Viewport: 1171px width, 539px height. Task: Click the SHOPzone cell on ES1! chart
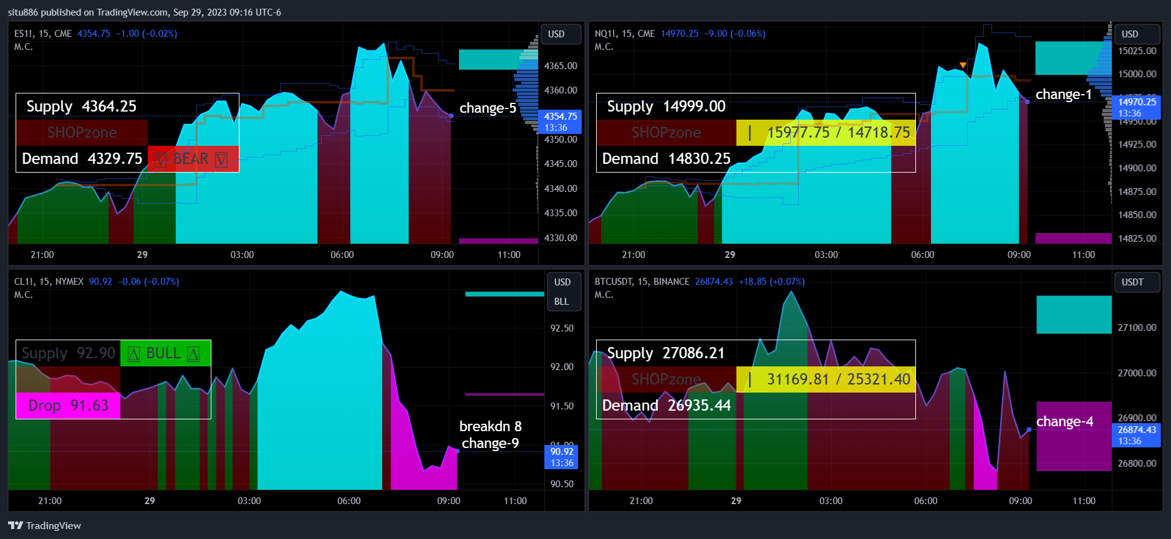(82, 133)
